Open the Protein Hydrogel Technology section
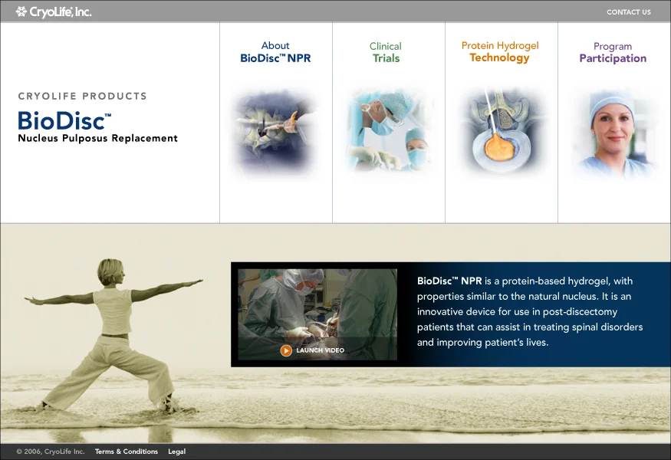This screenshot has height=460, width=671. point(500,52)
